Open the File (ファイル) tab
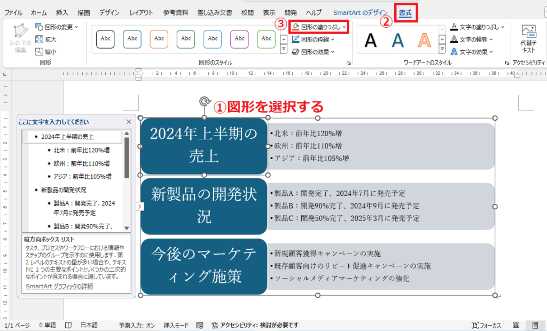 pos(13,13)
